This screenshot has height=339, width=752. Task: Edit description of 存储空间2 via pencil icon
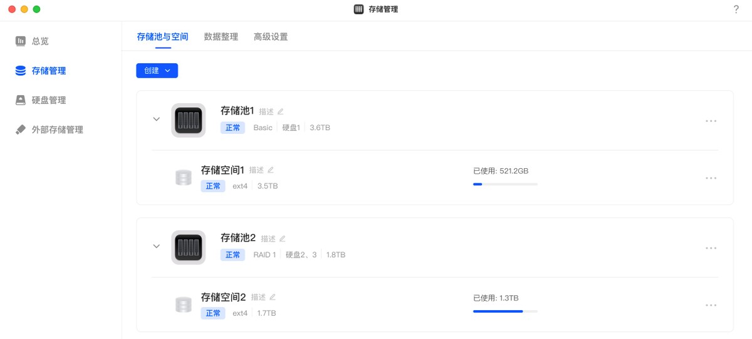click(273, 297)
